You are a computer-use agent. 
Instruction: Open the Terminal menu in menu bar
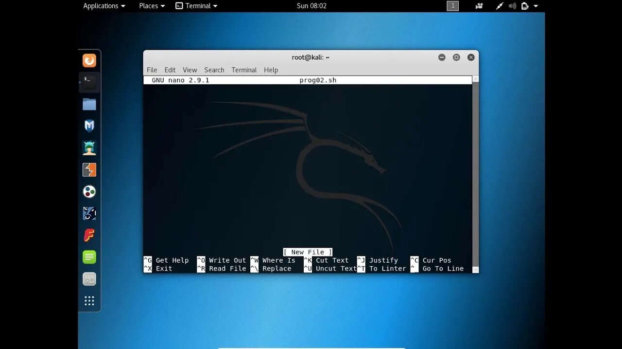[x=244, y=70]
